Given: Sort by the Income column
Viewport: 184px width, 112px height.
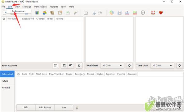Looking at the screenshot, I should pyautogui.click(x=121, y=74).
